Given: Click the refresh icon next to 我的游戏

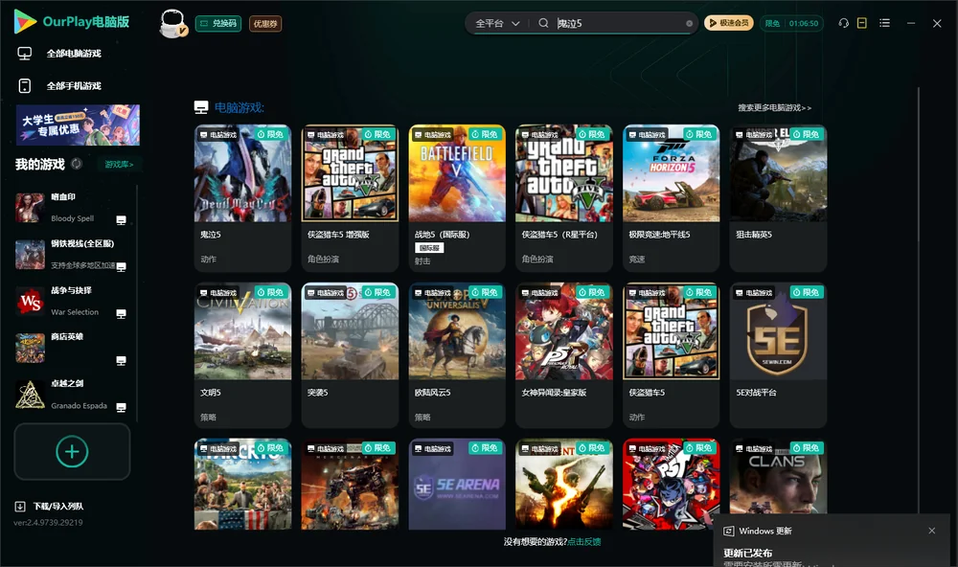Looking at the screenshot, I should 77,164.
